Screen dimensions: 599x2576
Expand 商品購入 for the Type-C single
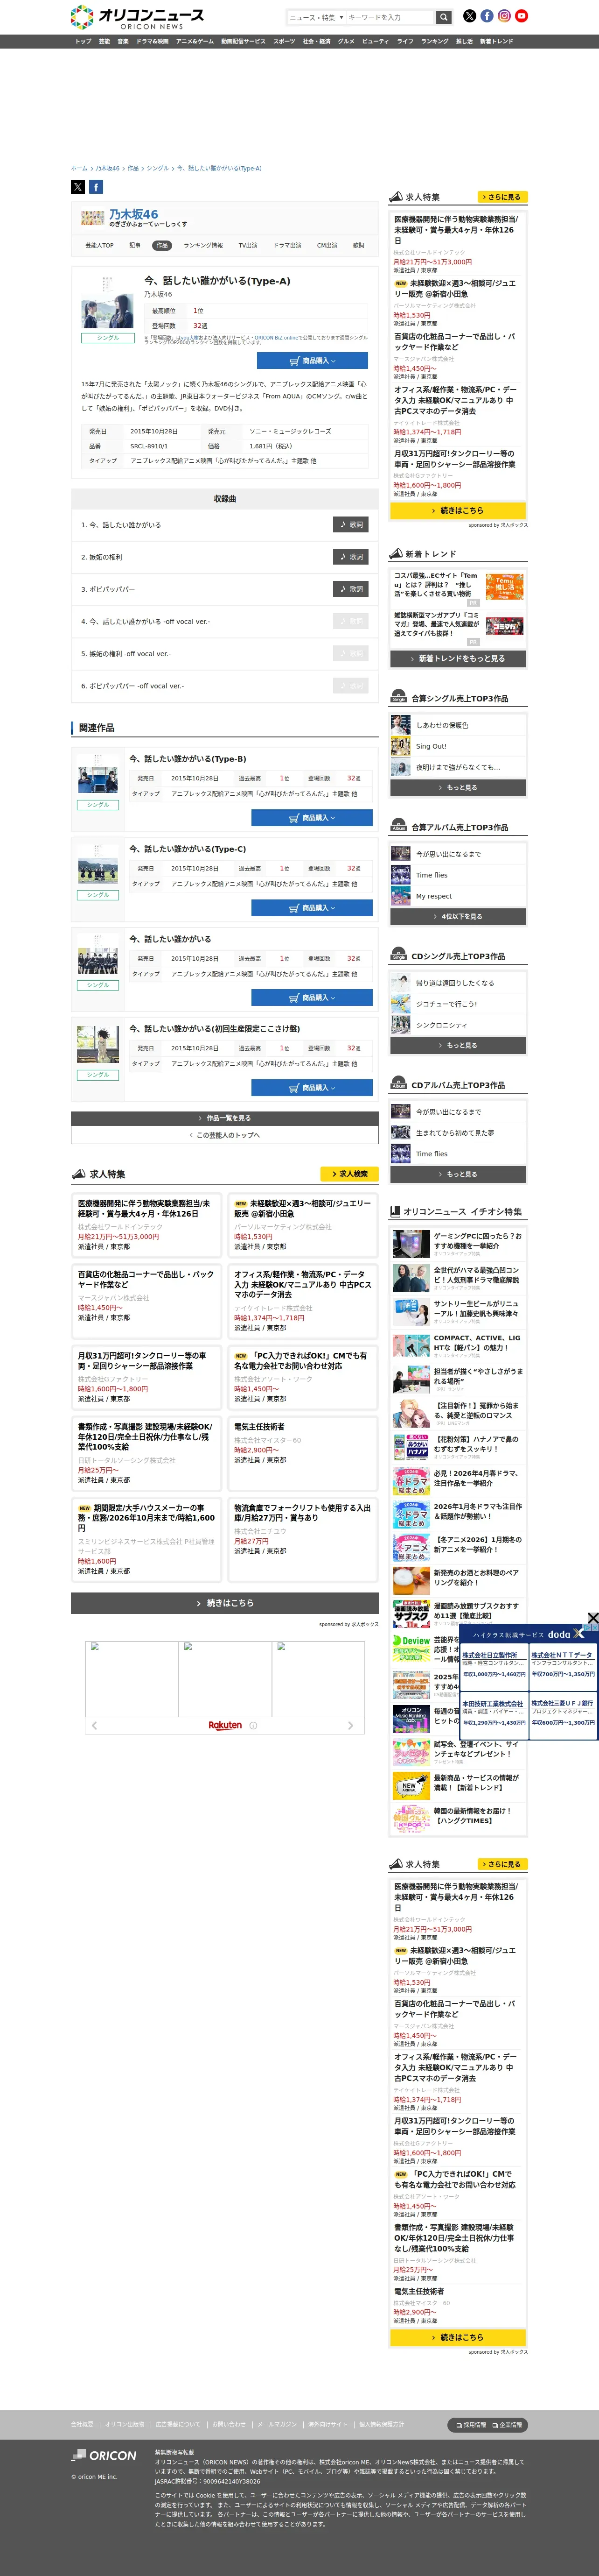pyautogui.click(x=312, y=908)
